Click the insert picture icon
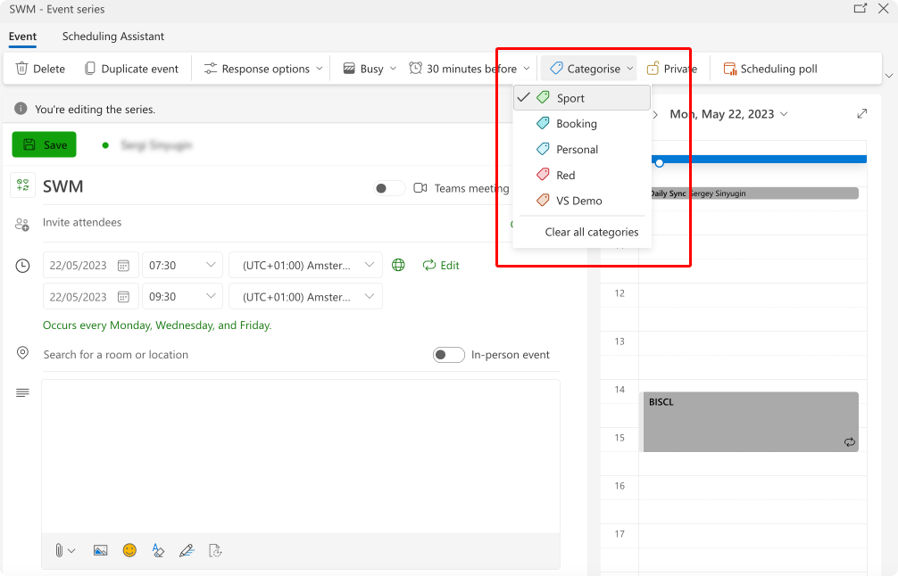Viewport: 898px width, 576px height. tap(100, 550)
